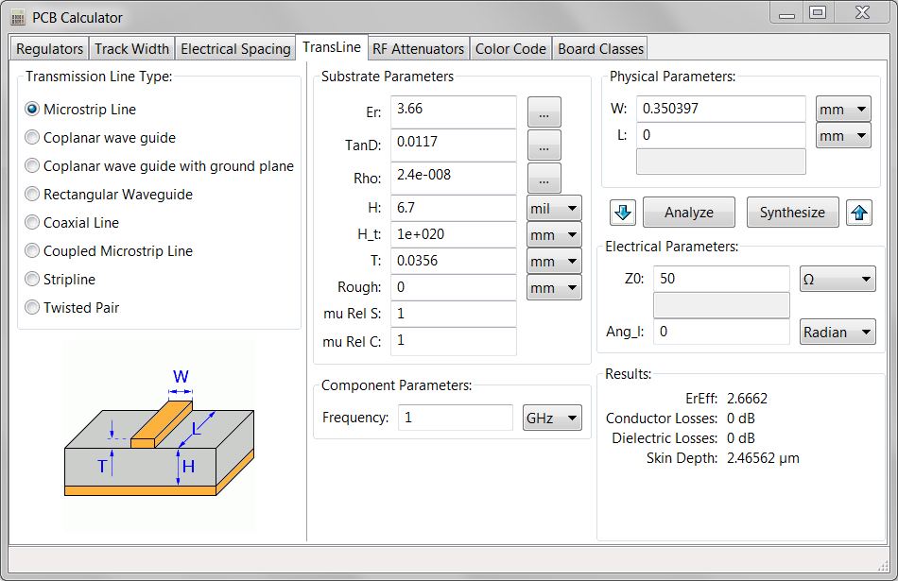Viewport: 898px width, 581px height.
Task: Switch to the RF Attenuators tab
Action: tap(418, 48)
